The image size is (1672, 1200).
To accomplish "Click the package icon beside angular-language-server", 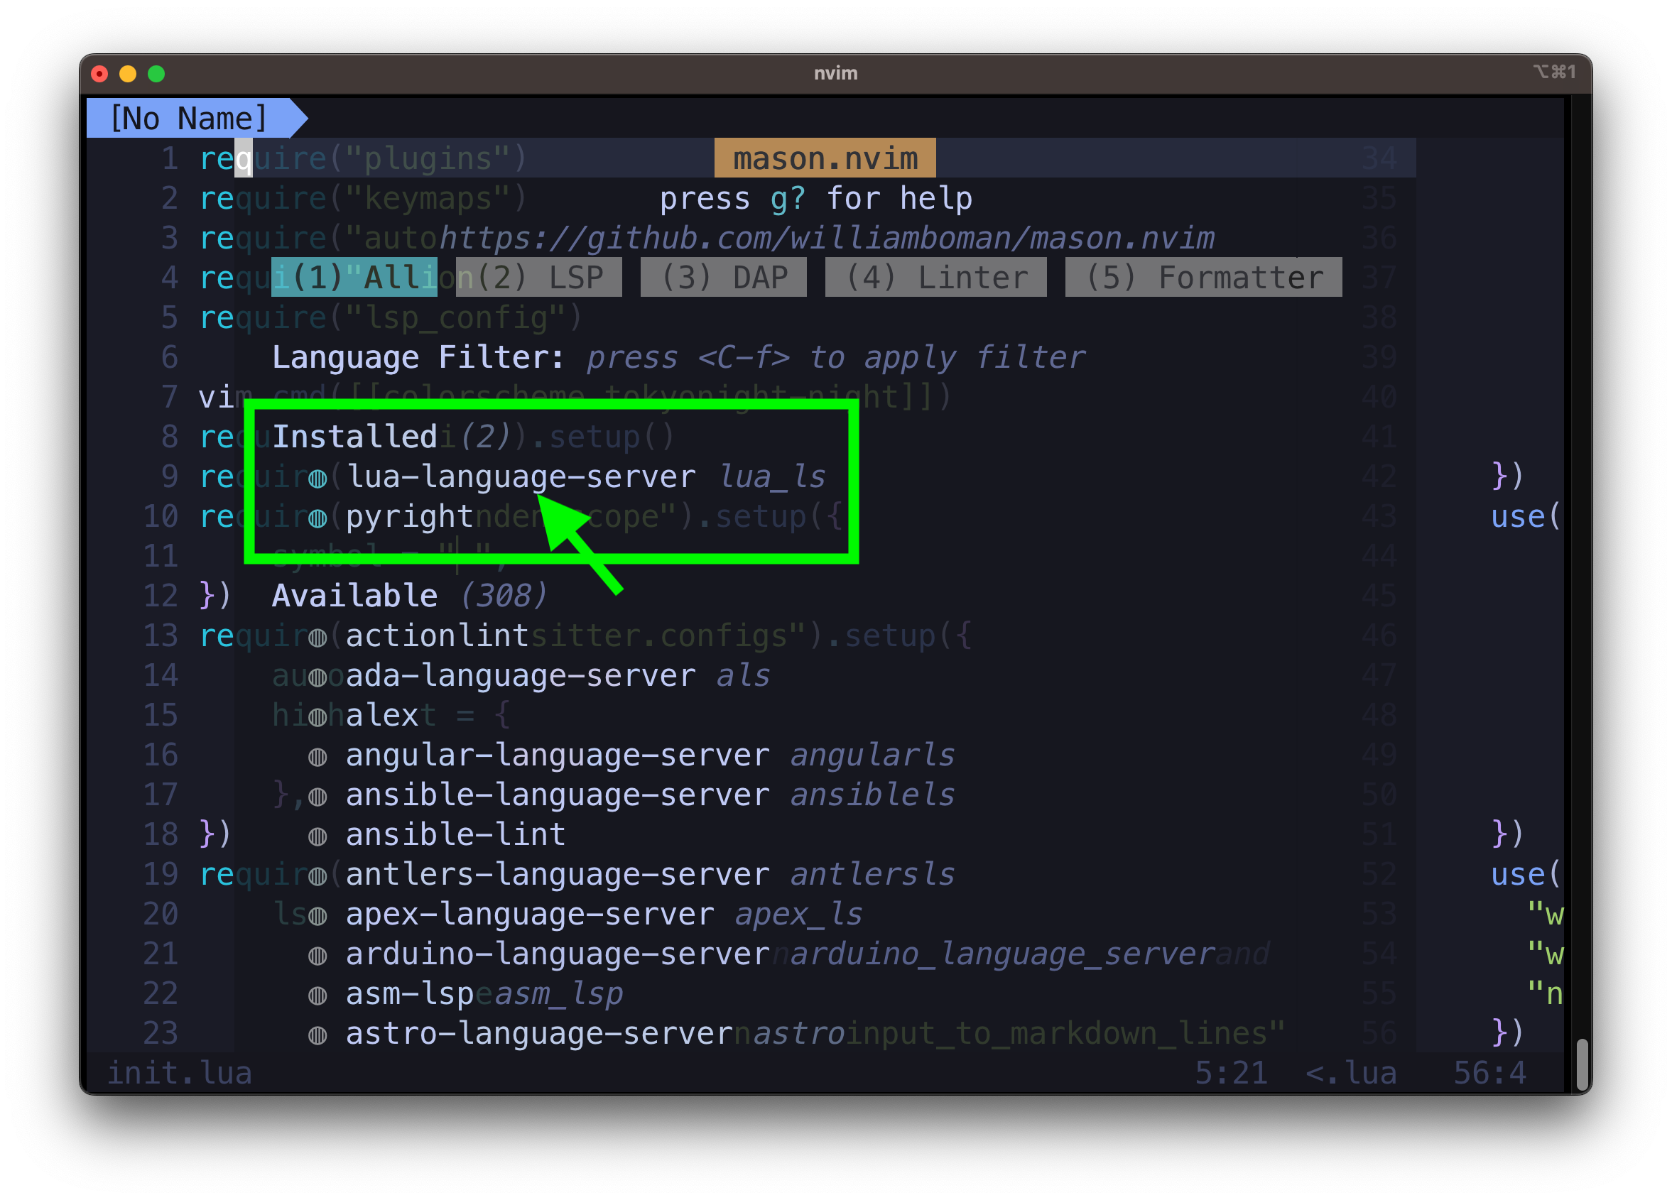I will tap(317, 757).
